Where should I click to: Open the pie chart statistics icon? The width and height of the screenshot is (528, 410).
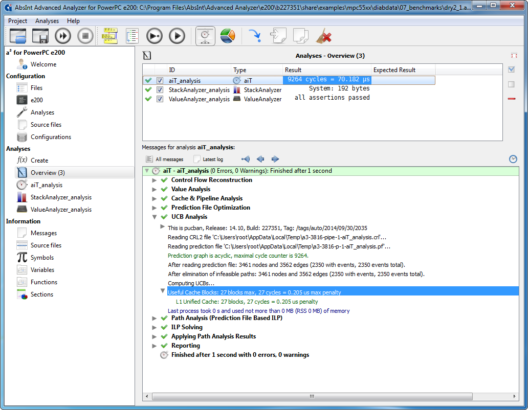(x=228, y=36)
